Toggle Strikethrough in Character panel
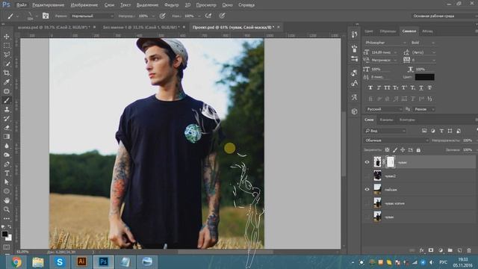This screenshot has height=269, width=478. point(429,88)
